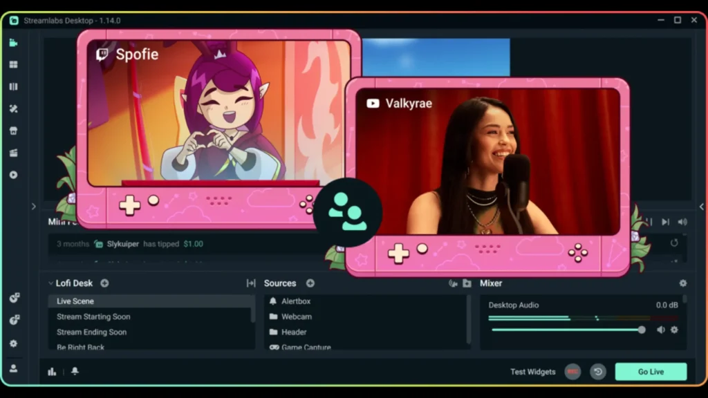Open the Editor icon in the left sidebar
Screen dimensions: 708x398
pos(14,43)
